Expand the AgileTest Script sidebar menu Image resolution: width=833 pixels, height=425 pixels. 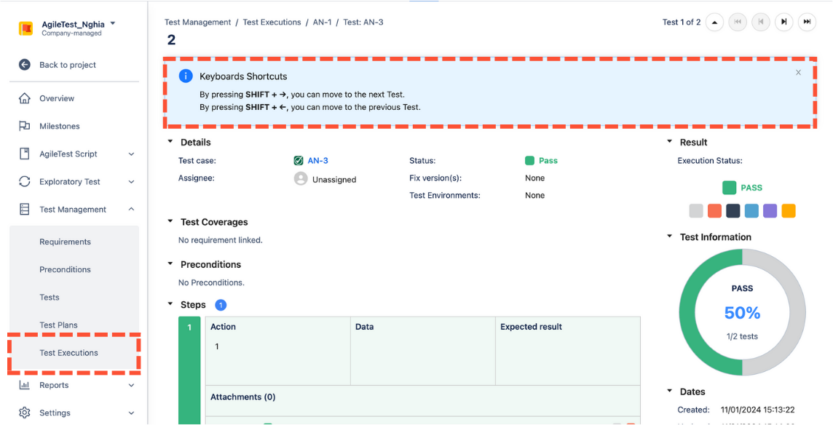[x=131, y=154]
